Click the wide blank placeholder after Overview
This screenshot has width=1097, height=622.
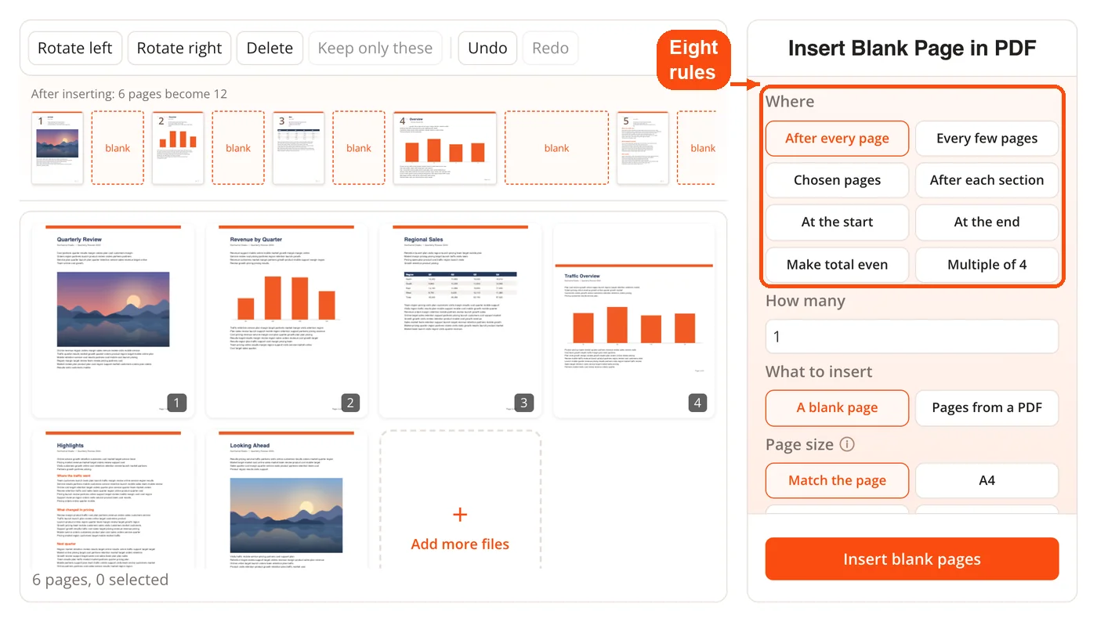[556, 148]
